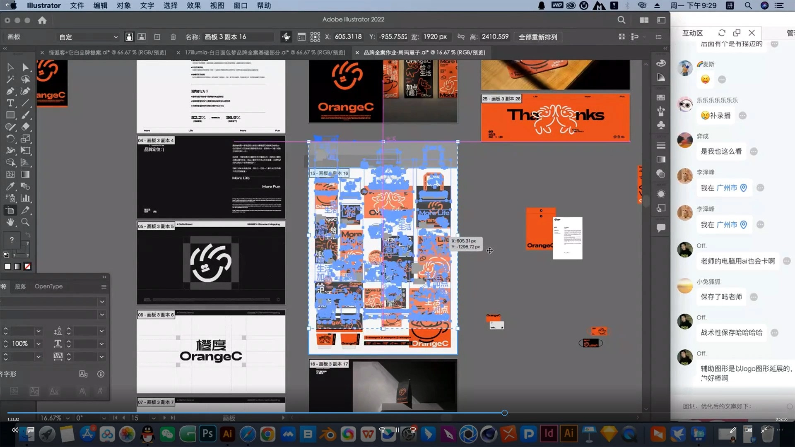Expand the font size 100% dropdown
This screenshot has width=795, height=447.
(39, 344)
